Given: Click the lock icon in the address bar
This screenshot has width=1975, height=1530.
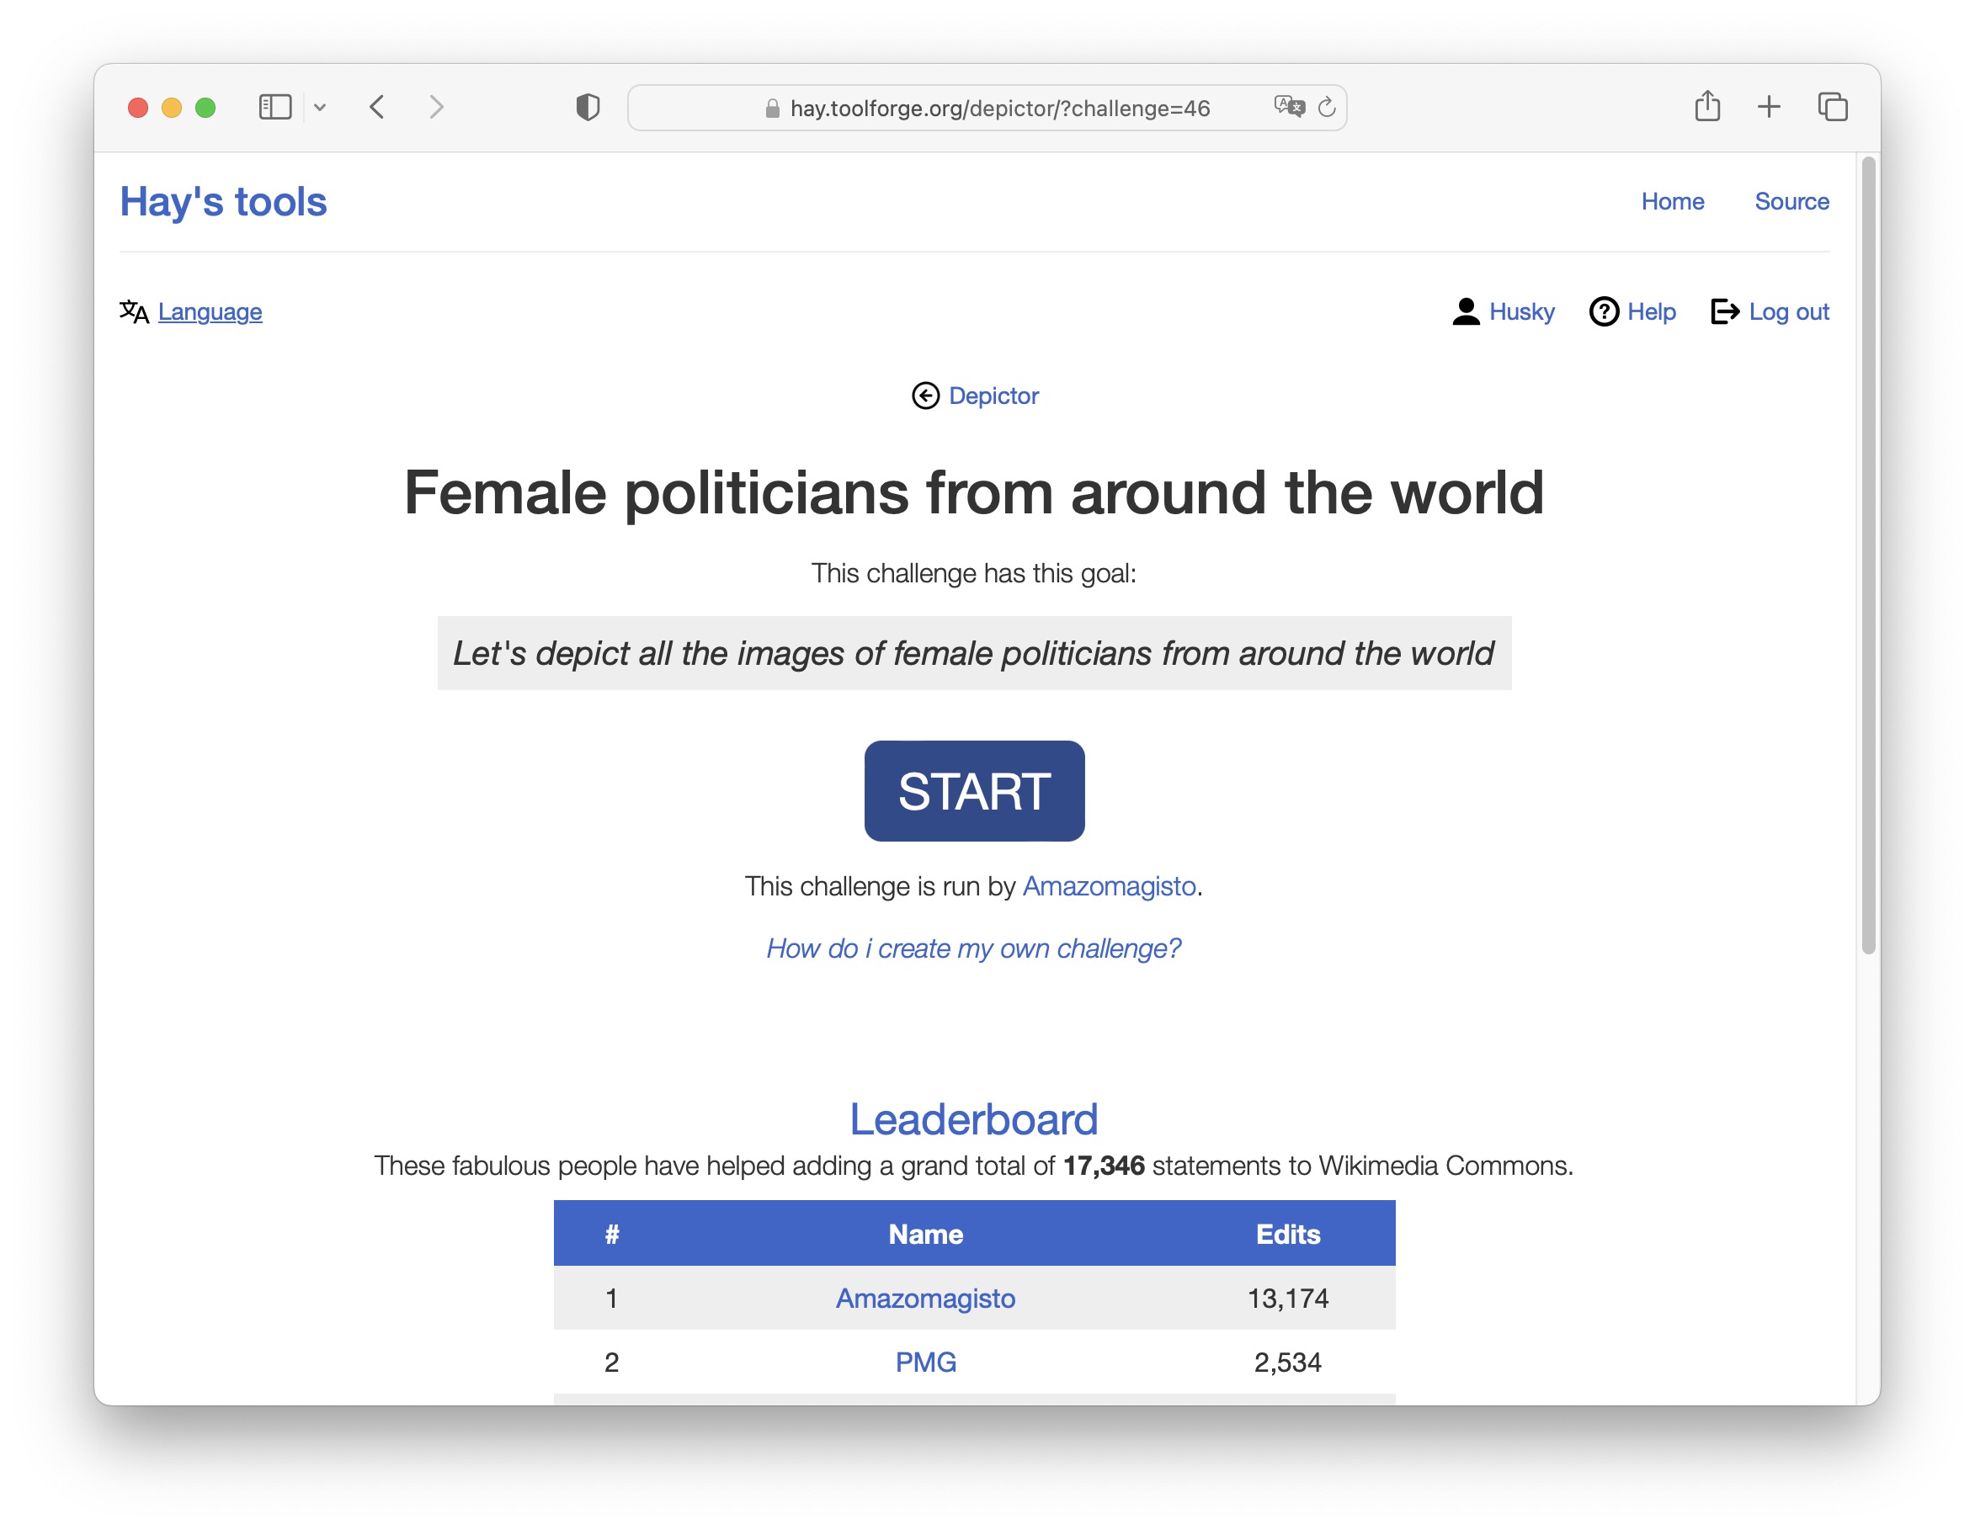Looking at the screenshot, I should [772, 109].
